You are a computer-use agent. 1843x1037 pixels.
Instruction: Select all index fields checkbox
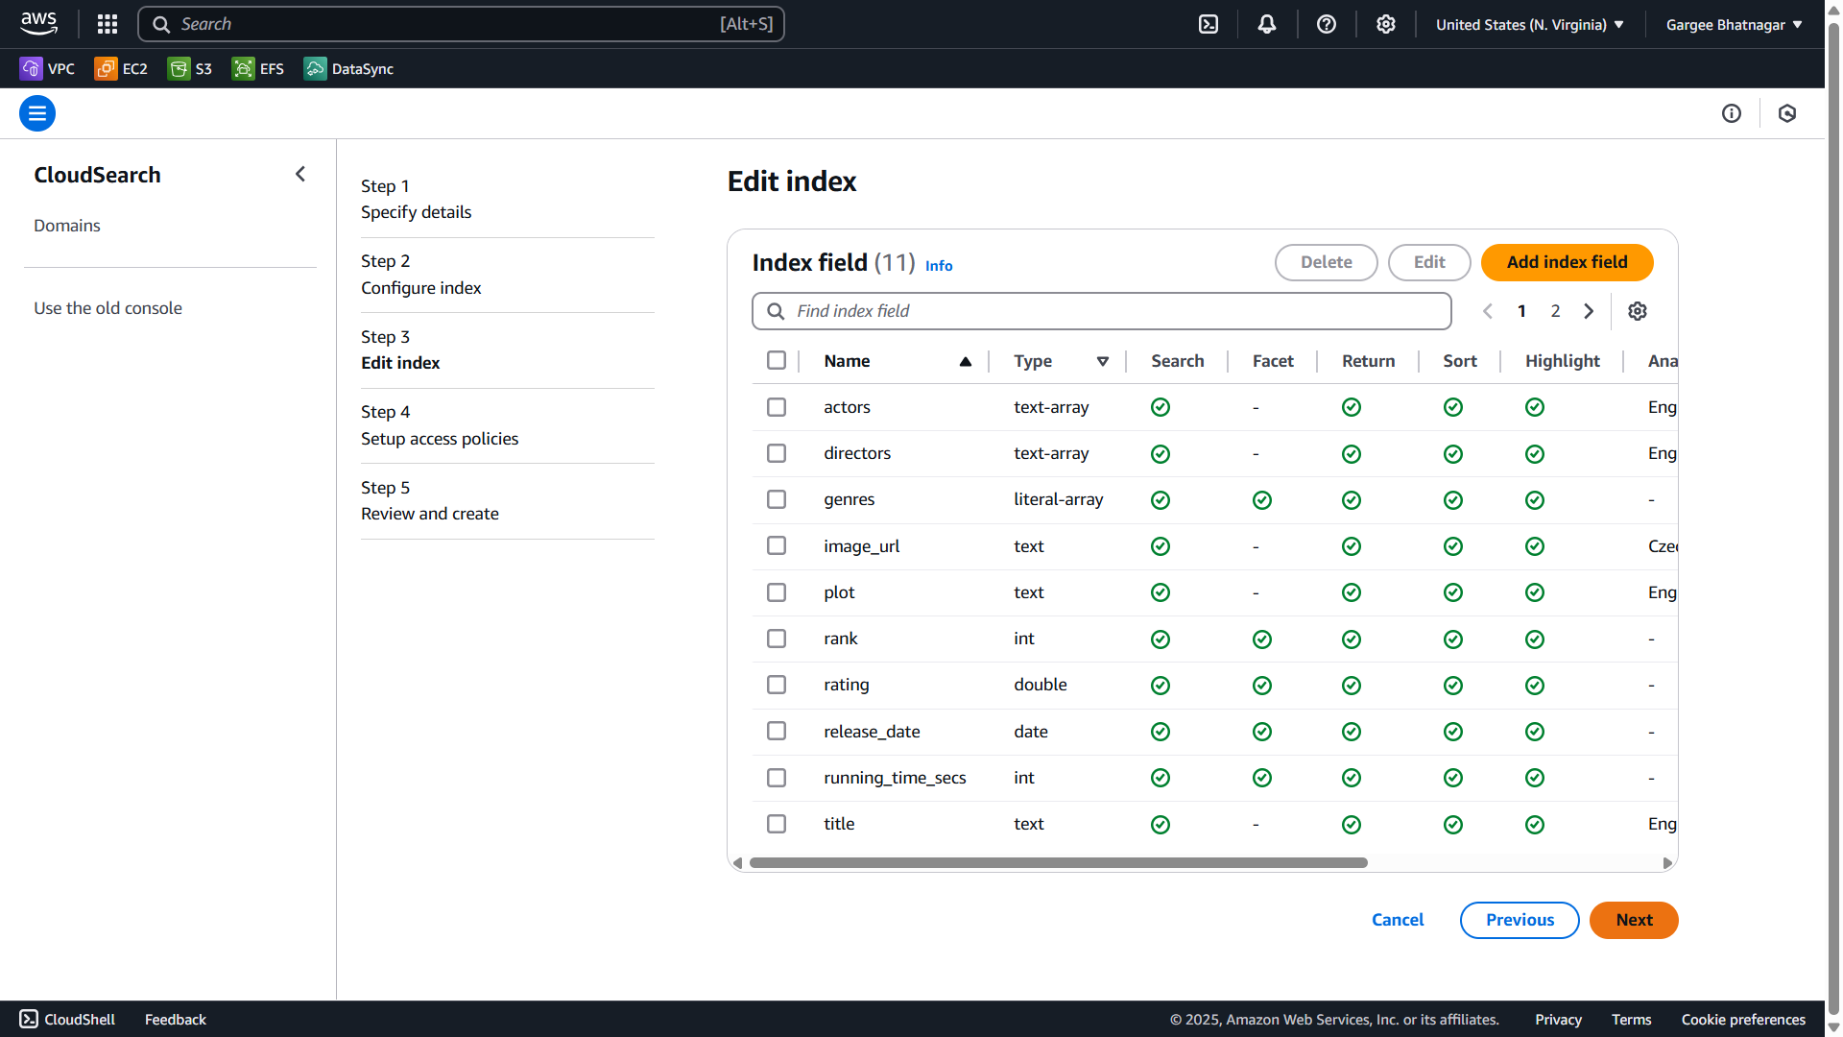[777, 360]
